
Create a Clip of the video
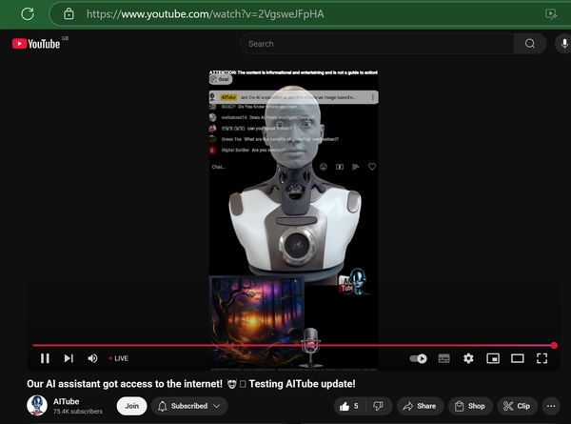(x=517, y=406)
